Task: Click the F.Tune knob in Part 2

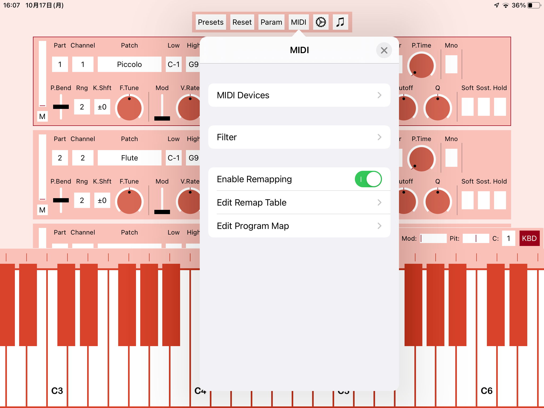Action: tap(129, 201)
